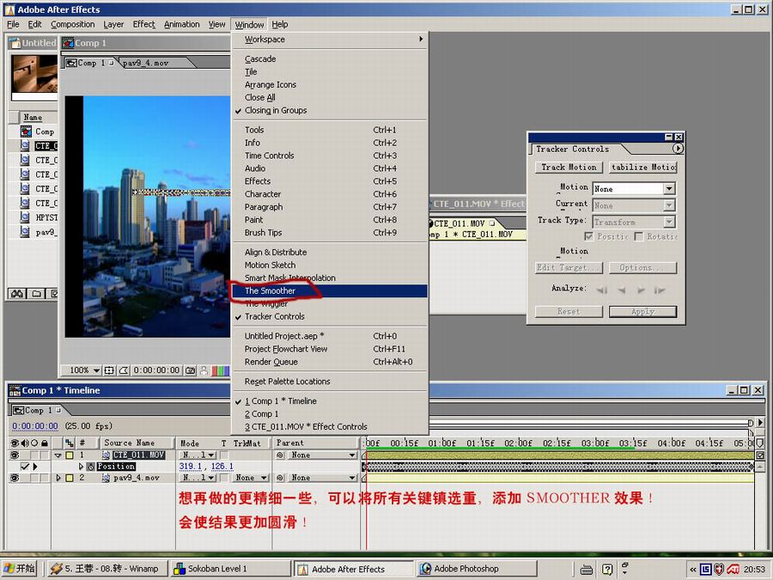773x580 pixels.
Task: Select The Smoother from the Window menu
Action: pyautogui.click(x=270, y=291)
